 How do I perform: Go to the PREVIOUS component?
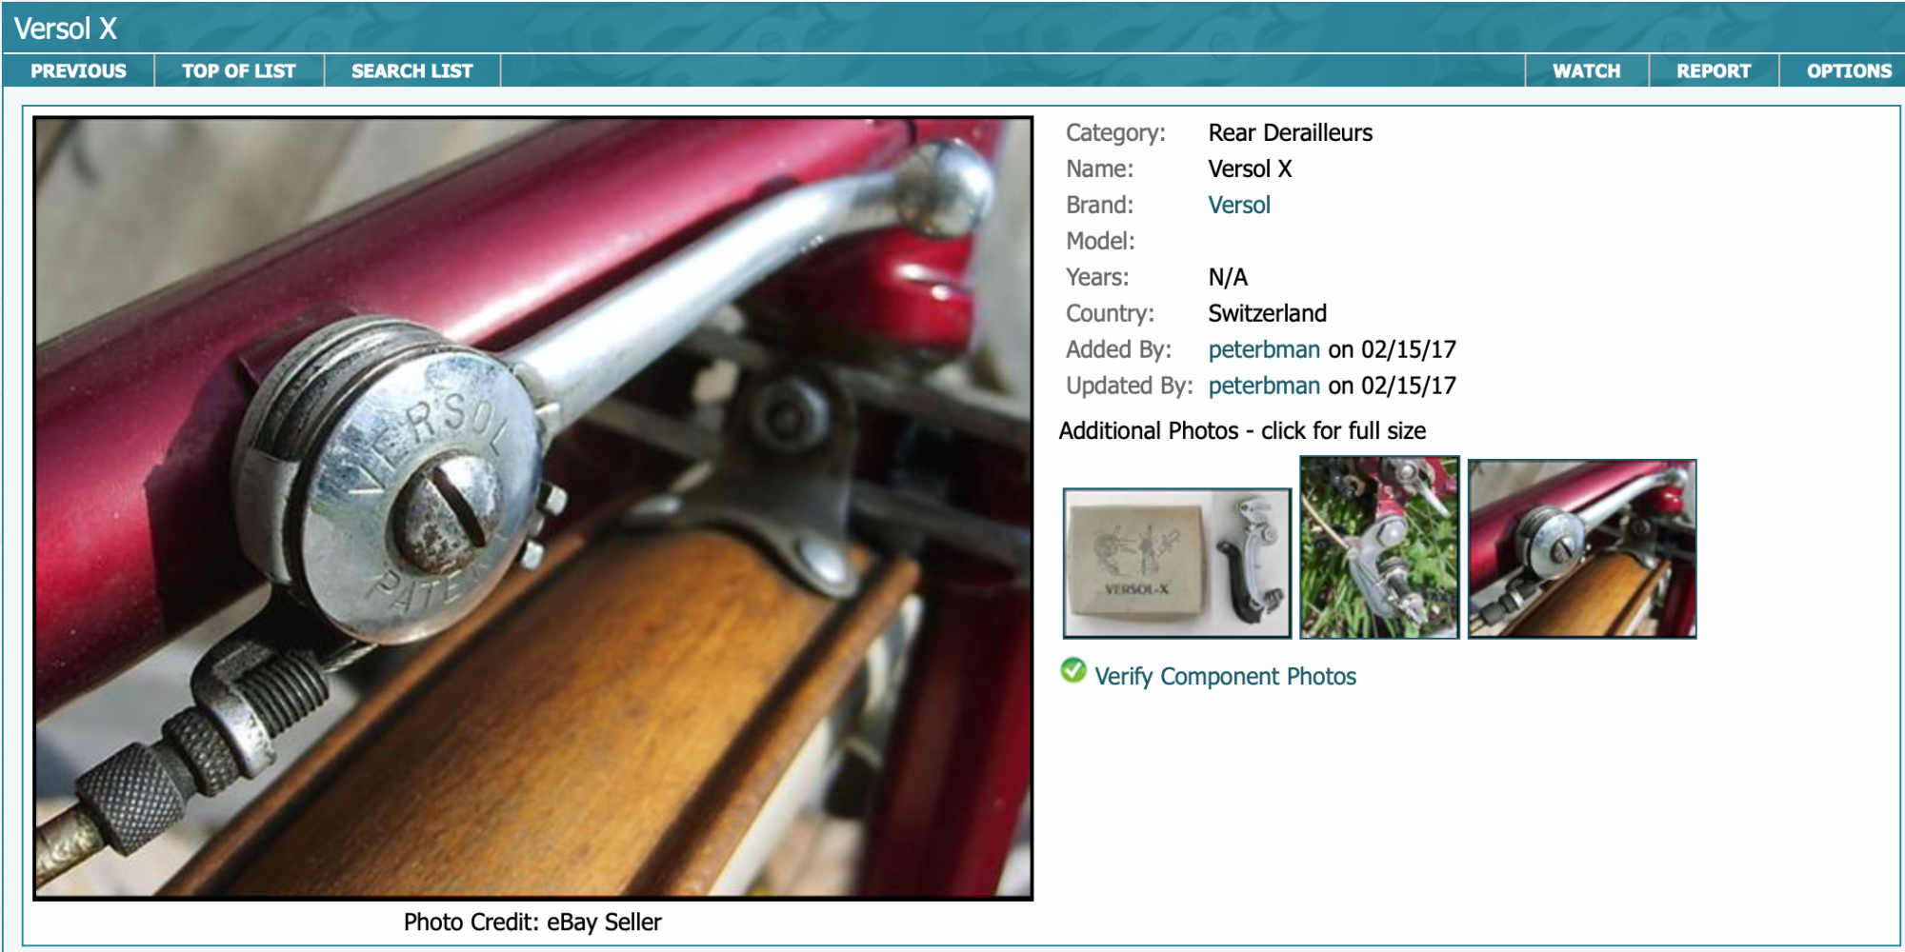78,71
